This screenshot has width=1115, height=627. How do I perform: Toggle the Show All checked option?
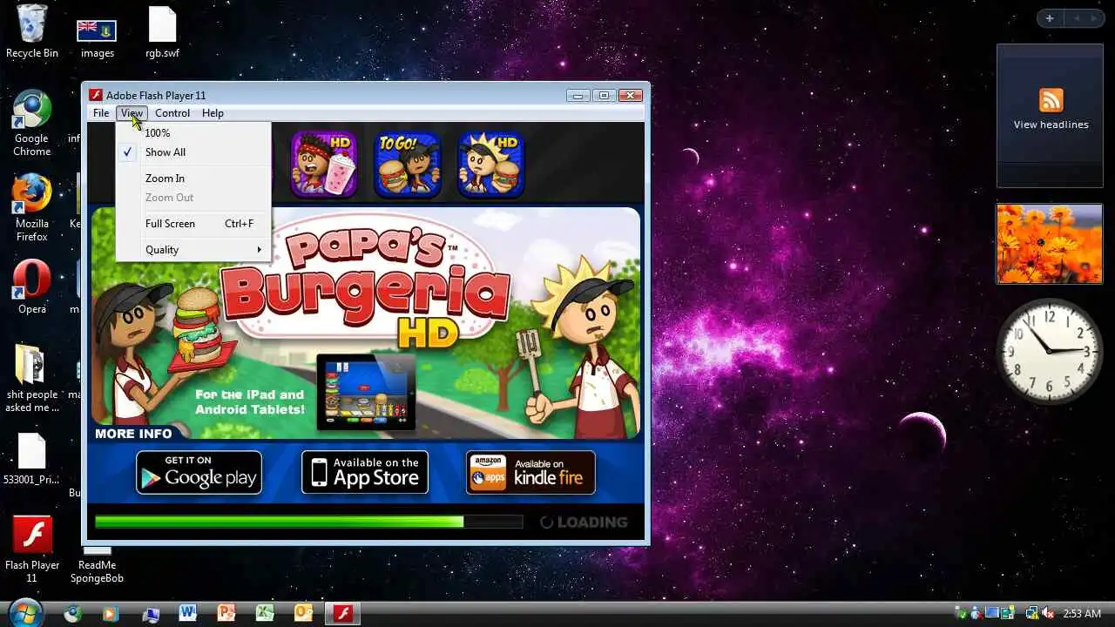click(193, 152)
